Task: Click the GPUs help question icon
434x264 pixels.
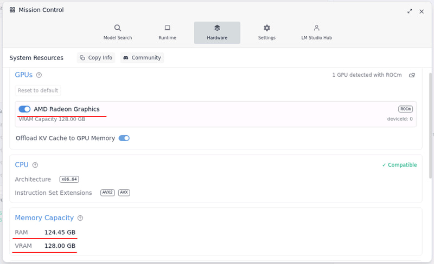Action: [39, 75]
